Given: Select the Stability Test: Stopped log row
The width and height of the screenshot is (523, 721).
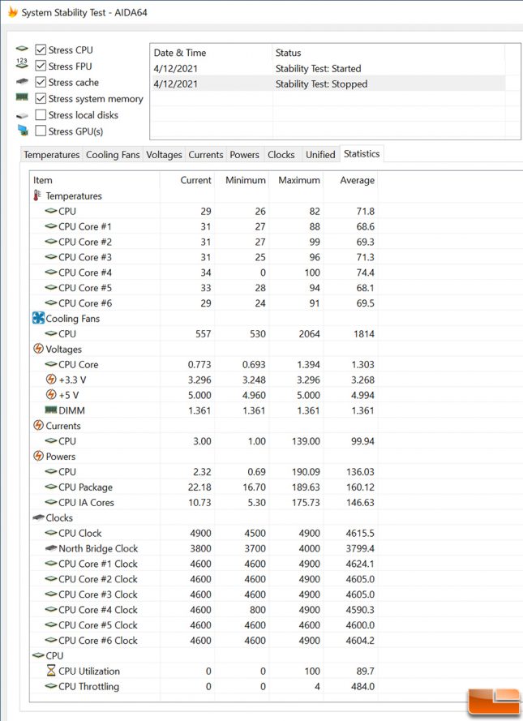Looking at the screenshot, I should click(x=328, y=84).
